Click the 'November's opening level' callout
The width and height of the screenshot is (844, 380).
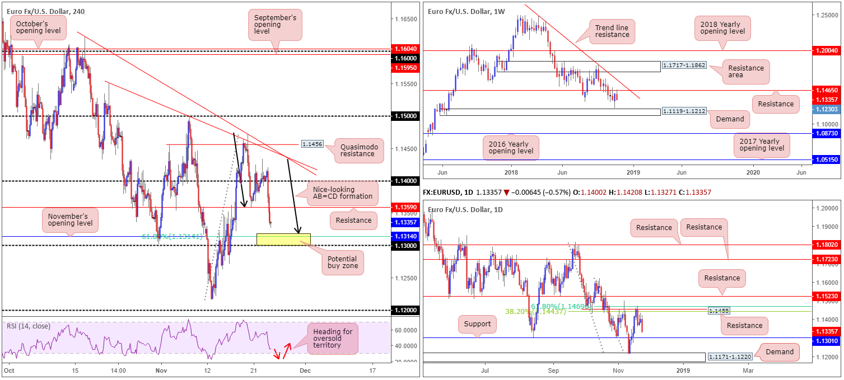click(x=70, y=220)
